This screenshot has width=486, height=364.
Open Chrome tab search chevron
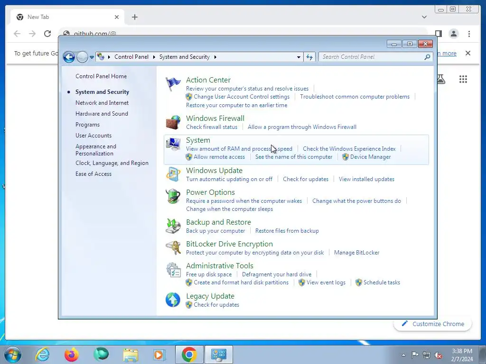[424, 17]
